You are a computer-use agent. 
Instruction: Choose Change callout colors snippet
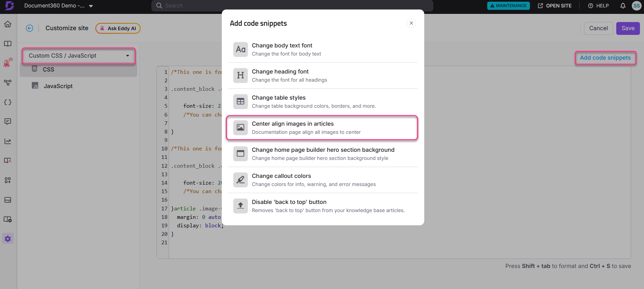pos(323,180)
